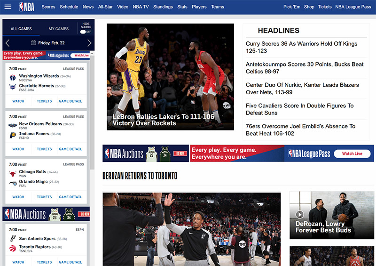376x266 pixels.
Task: Click the Orlando Magic team logo
Action: pyautogui.click(x=13, y=183)
